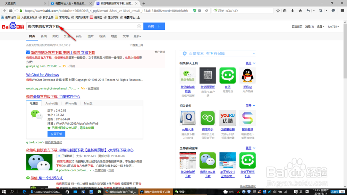This screenshot has height=195, width=347.
Task: Open dropdown arrow next to guanjia.qq.com 2016-05
Action: (60, 66)
